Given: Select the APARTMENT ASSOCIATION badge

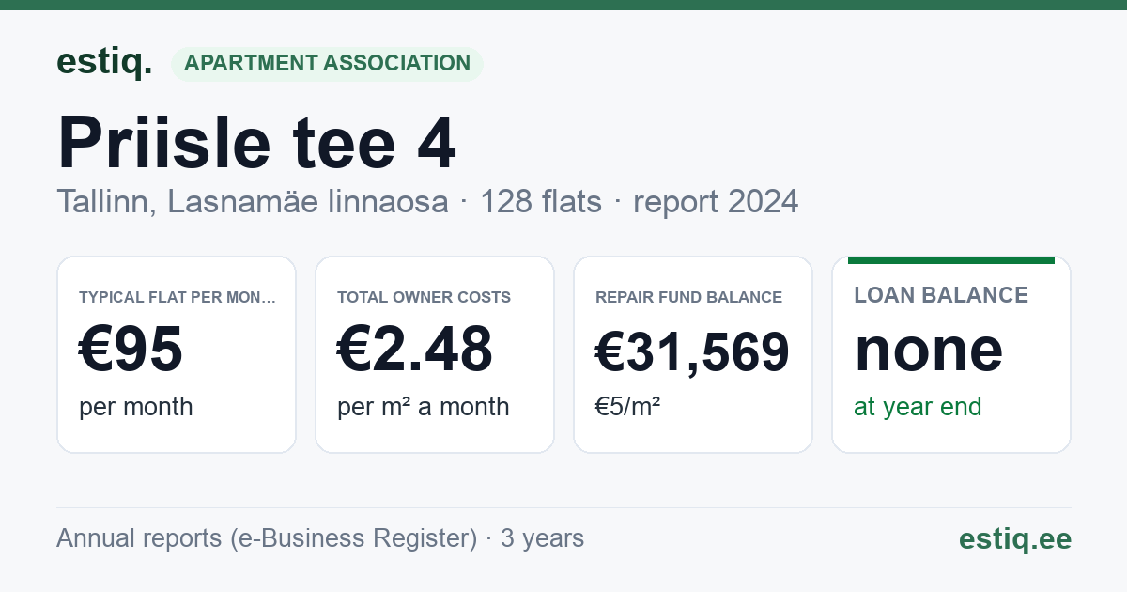Looking at the screenshot, I should point(327,64).
